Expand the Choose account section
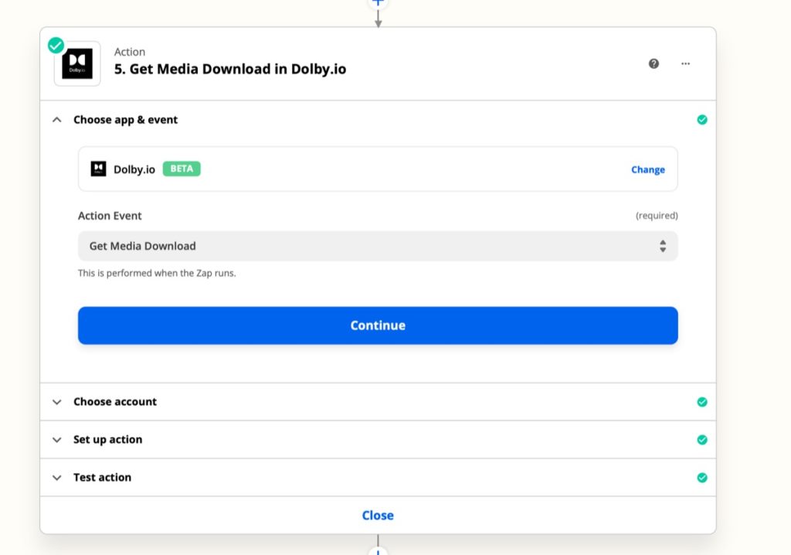791x555 pixels. pos(57,402)
